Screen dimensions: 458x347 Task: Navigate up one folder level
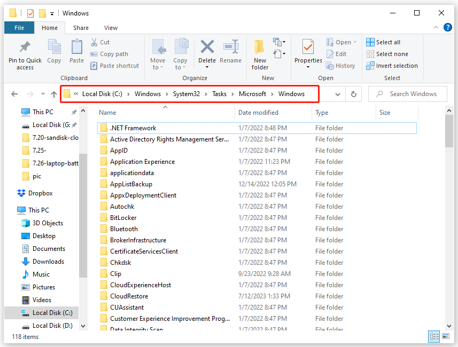53,94
